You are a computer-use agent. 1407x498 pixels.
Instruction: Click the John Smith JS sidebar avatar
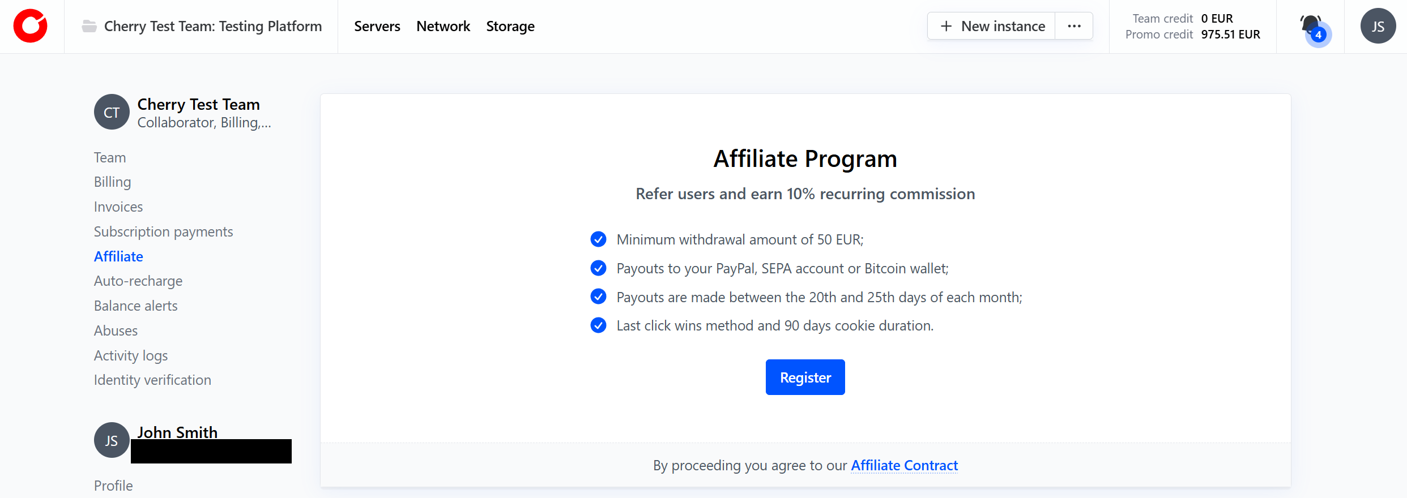112,440
